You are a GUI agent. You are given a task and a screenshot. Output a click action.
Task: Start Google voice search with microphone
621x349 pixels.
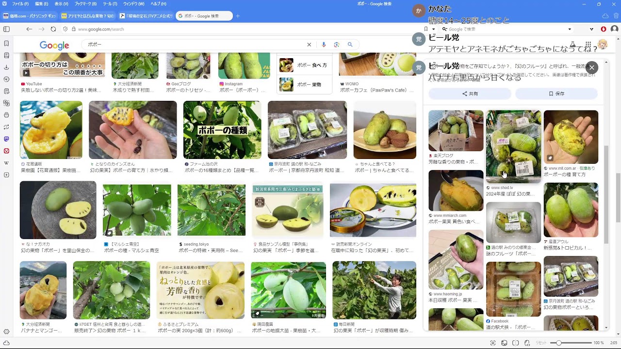324,45
